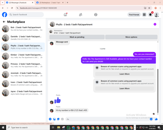Viewport: 163px width, 130px height.
Task: Open the account profile dropdown
Action: 156,15
